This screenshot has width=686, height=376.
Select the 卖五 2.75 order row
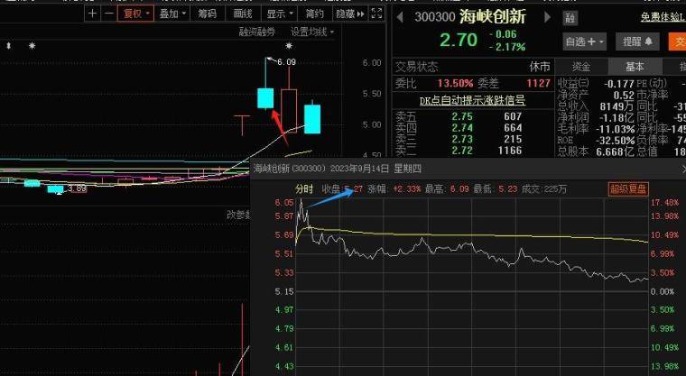tap(459, 116)
